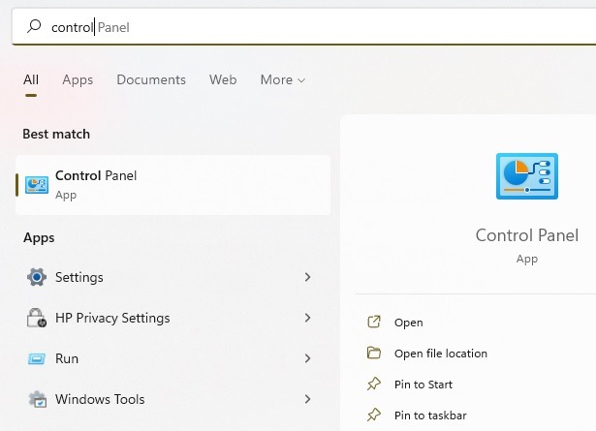Switch to the Web filter tab
Image resolution: width=596 pixels, height=431 pixels.
[223, 79]
